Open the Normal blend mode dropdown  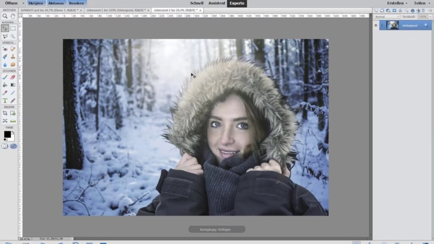pos(387,17)
